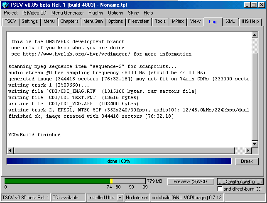This screenshot has width=267, height=203.
Task: Click the horizontal scrollbar track in log
Action: click(129, 151)
